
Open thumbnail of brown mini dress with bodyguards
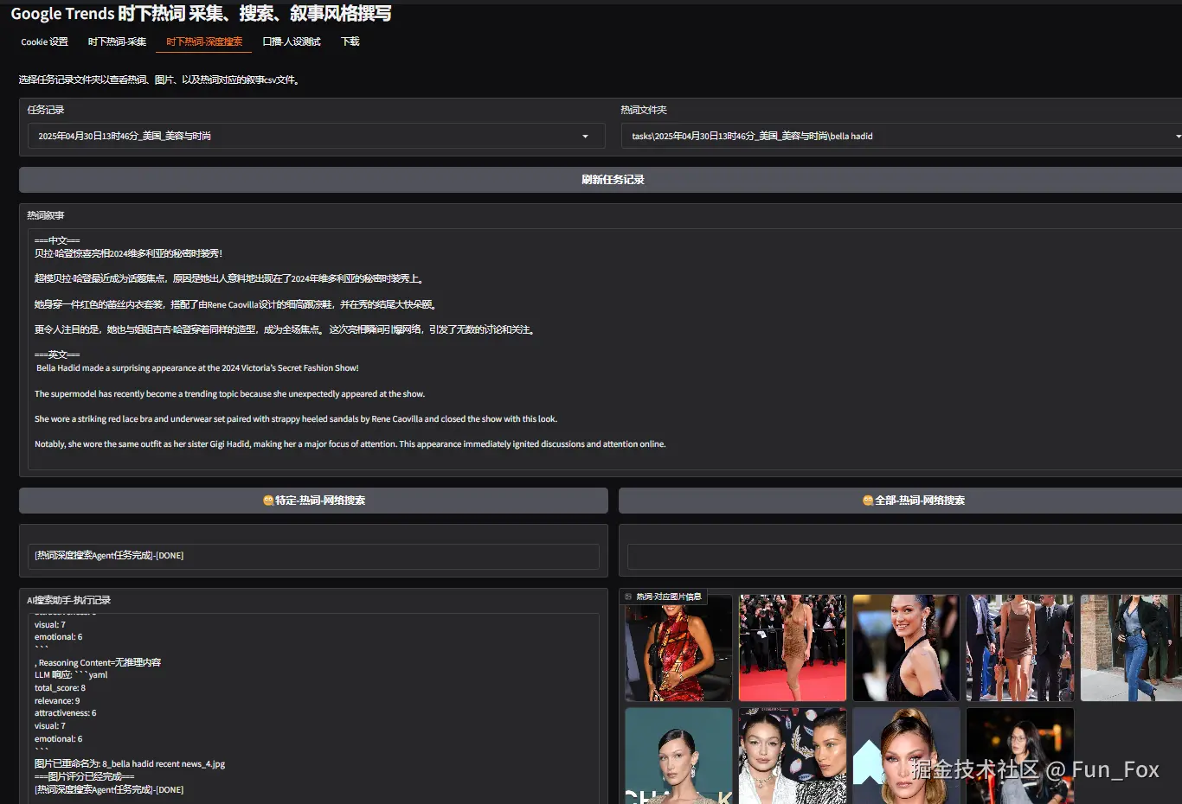point(1020,648)
